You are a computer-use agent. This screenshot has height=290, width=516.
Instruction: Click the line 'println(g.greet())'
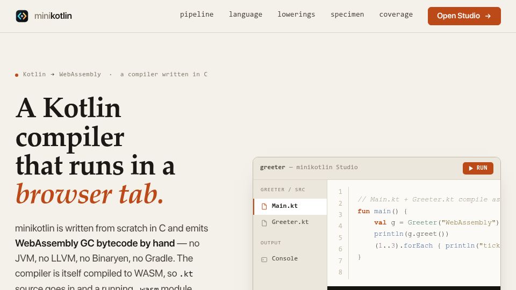(x=411, y=234)
